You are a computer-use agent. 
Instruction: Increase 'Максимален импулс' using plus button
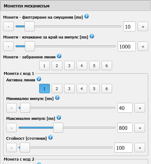tap(140, 128)
